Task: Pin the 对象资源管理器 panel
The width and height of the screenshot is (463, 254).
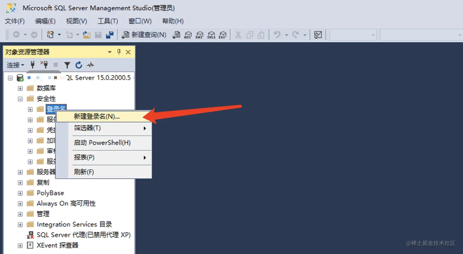Action: 119,52
